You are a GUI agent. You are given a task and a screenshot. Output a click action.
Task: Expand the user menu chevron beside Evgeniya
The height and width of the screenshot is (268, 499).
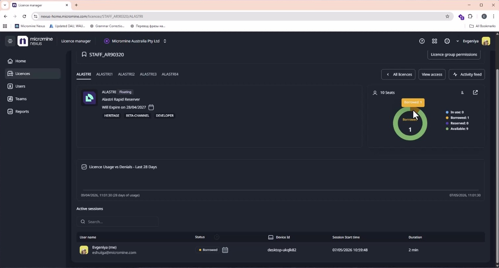(x=457, y=41)
